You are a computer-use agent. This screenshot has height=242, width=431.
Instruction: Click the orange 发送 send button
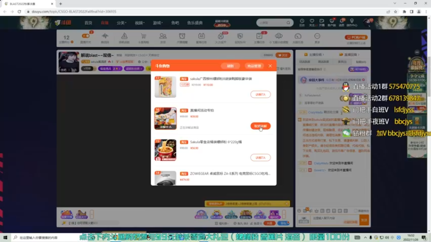pyautogui.click(x=364, y=220)
